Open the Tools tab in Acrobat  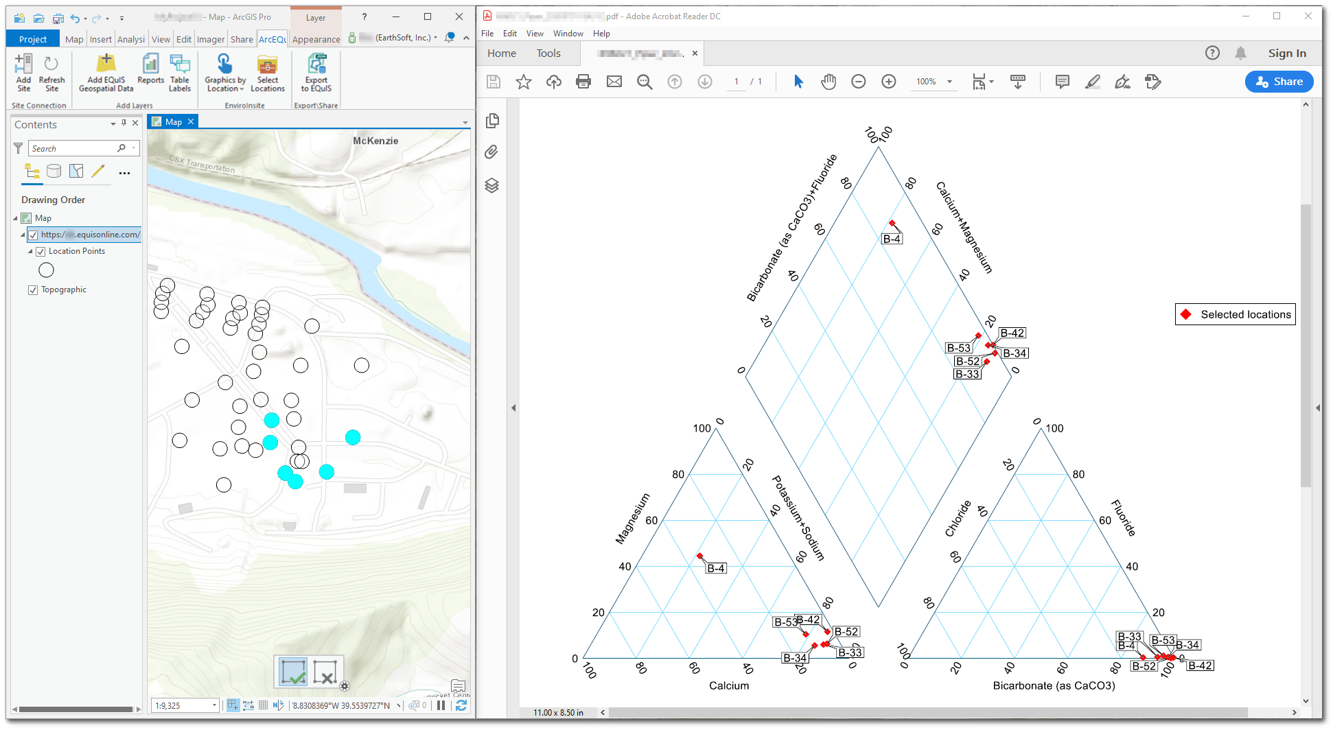[x=548, y=53]
